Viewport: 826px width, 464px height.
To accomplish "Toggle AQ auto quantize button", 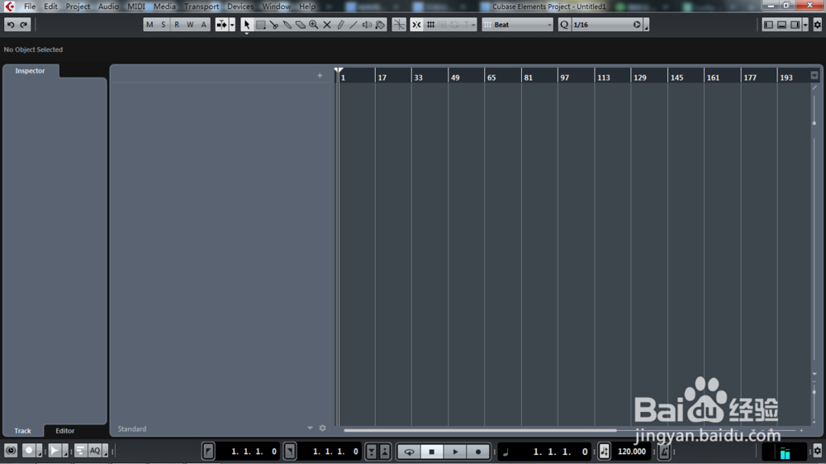I will [95, 451].
